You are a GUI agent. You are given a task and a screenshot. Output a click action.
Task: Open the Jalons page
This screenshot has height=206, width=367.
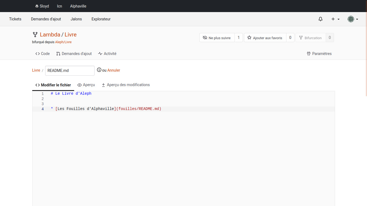pyautogui.click(x=76, y=19)
